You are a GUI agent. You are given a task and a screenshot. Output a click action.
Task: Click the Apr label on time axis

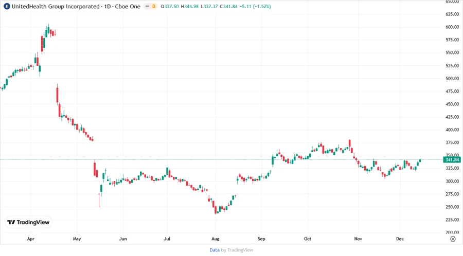tap(31, 239)
